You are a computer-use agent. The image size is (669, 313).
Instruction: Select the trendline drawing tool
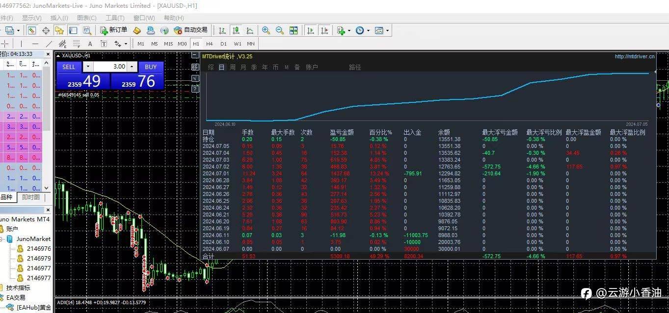tap(49, 44)
